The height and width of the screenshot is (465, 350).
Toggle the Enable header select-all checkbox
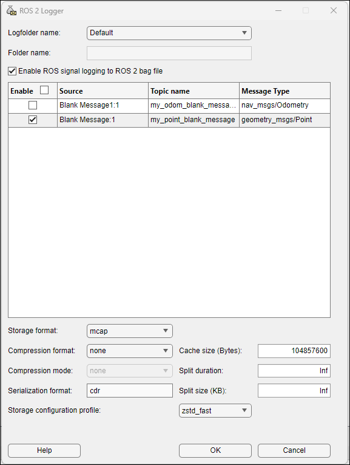coord(44,90)
